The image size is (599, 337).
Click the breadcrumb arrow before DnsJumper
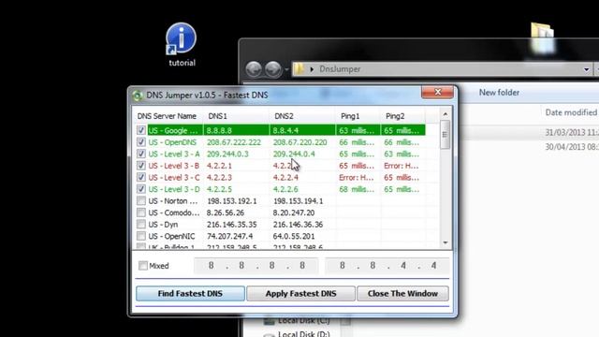click(x=312, y=69)
